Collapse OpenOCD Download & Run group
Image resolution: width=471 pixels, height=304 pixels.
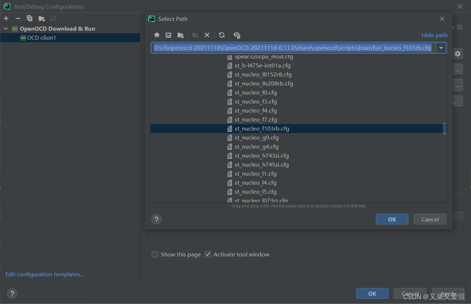point(6,28)
